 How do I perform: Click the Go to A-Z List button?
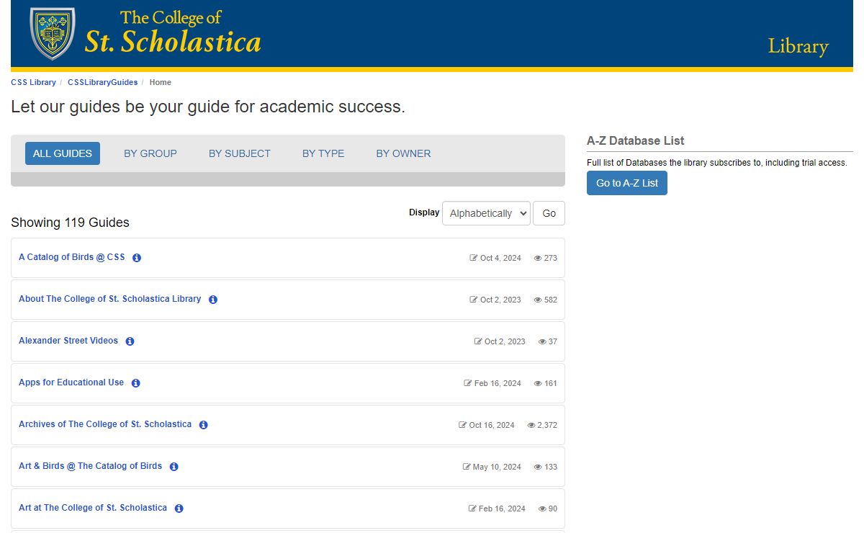[627, 183]
